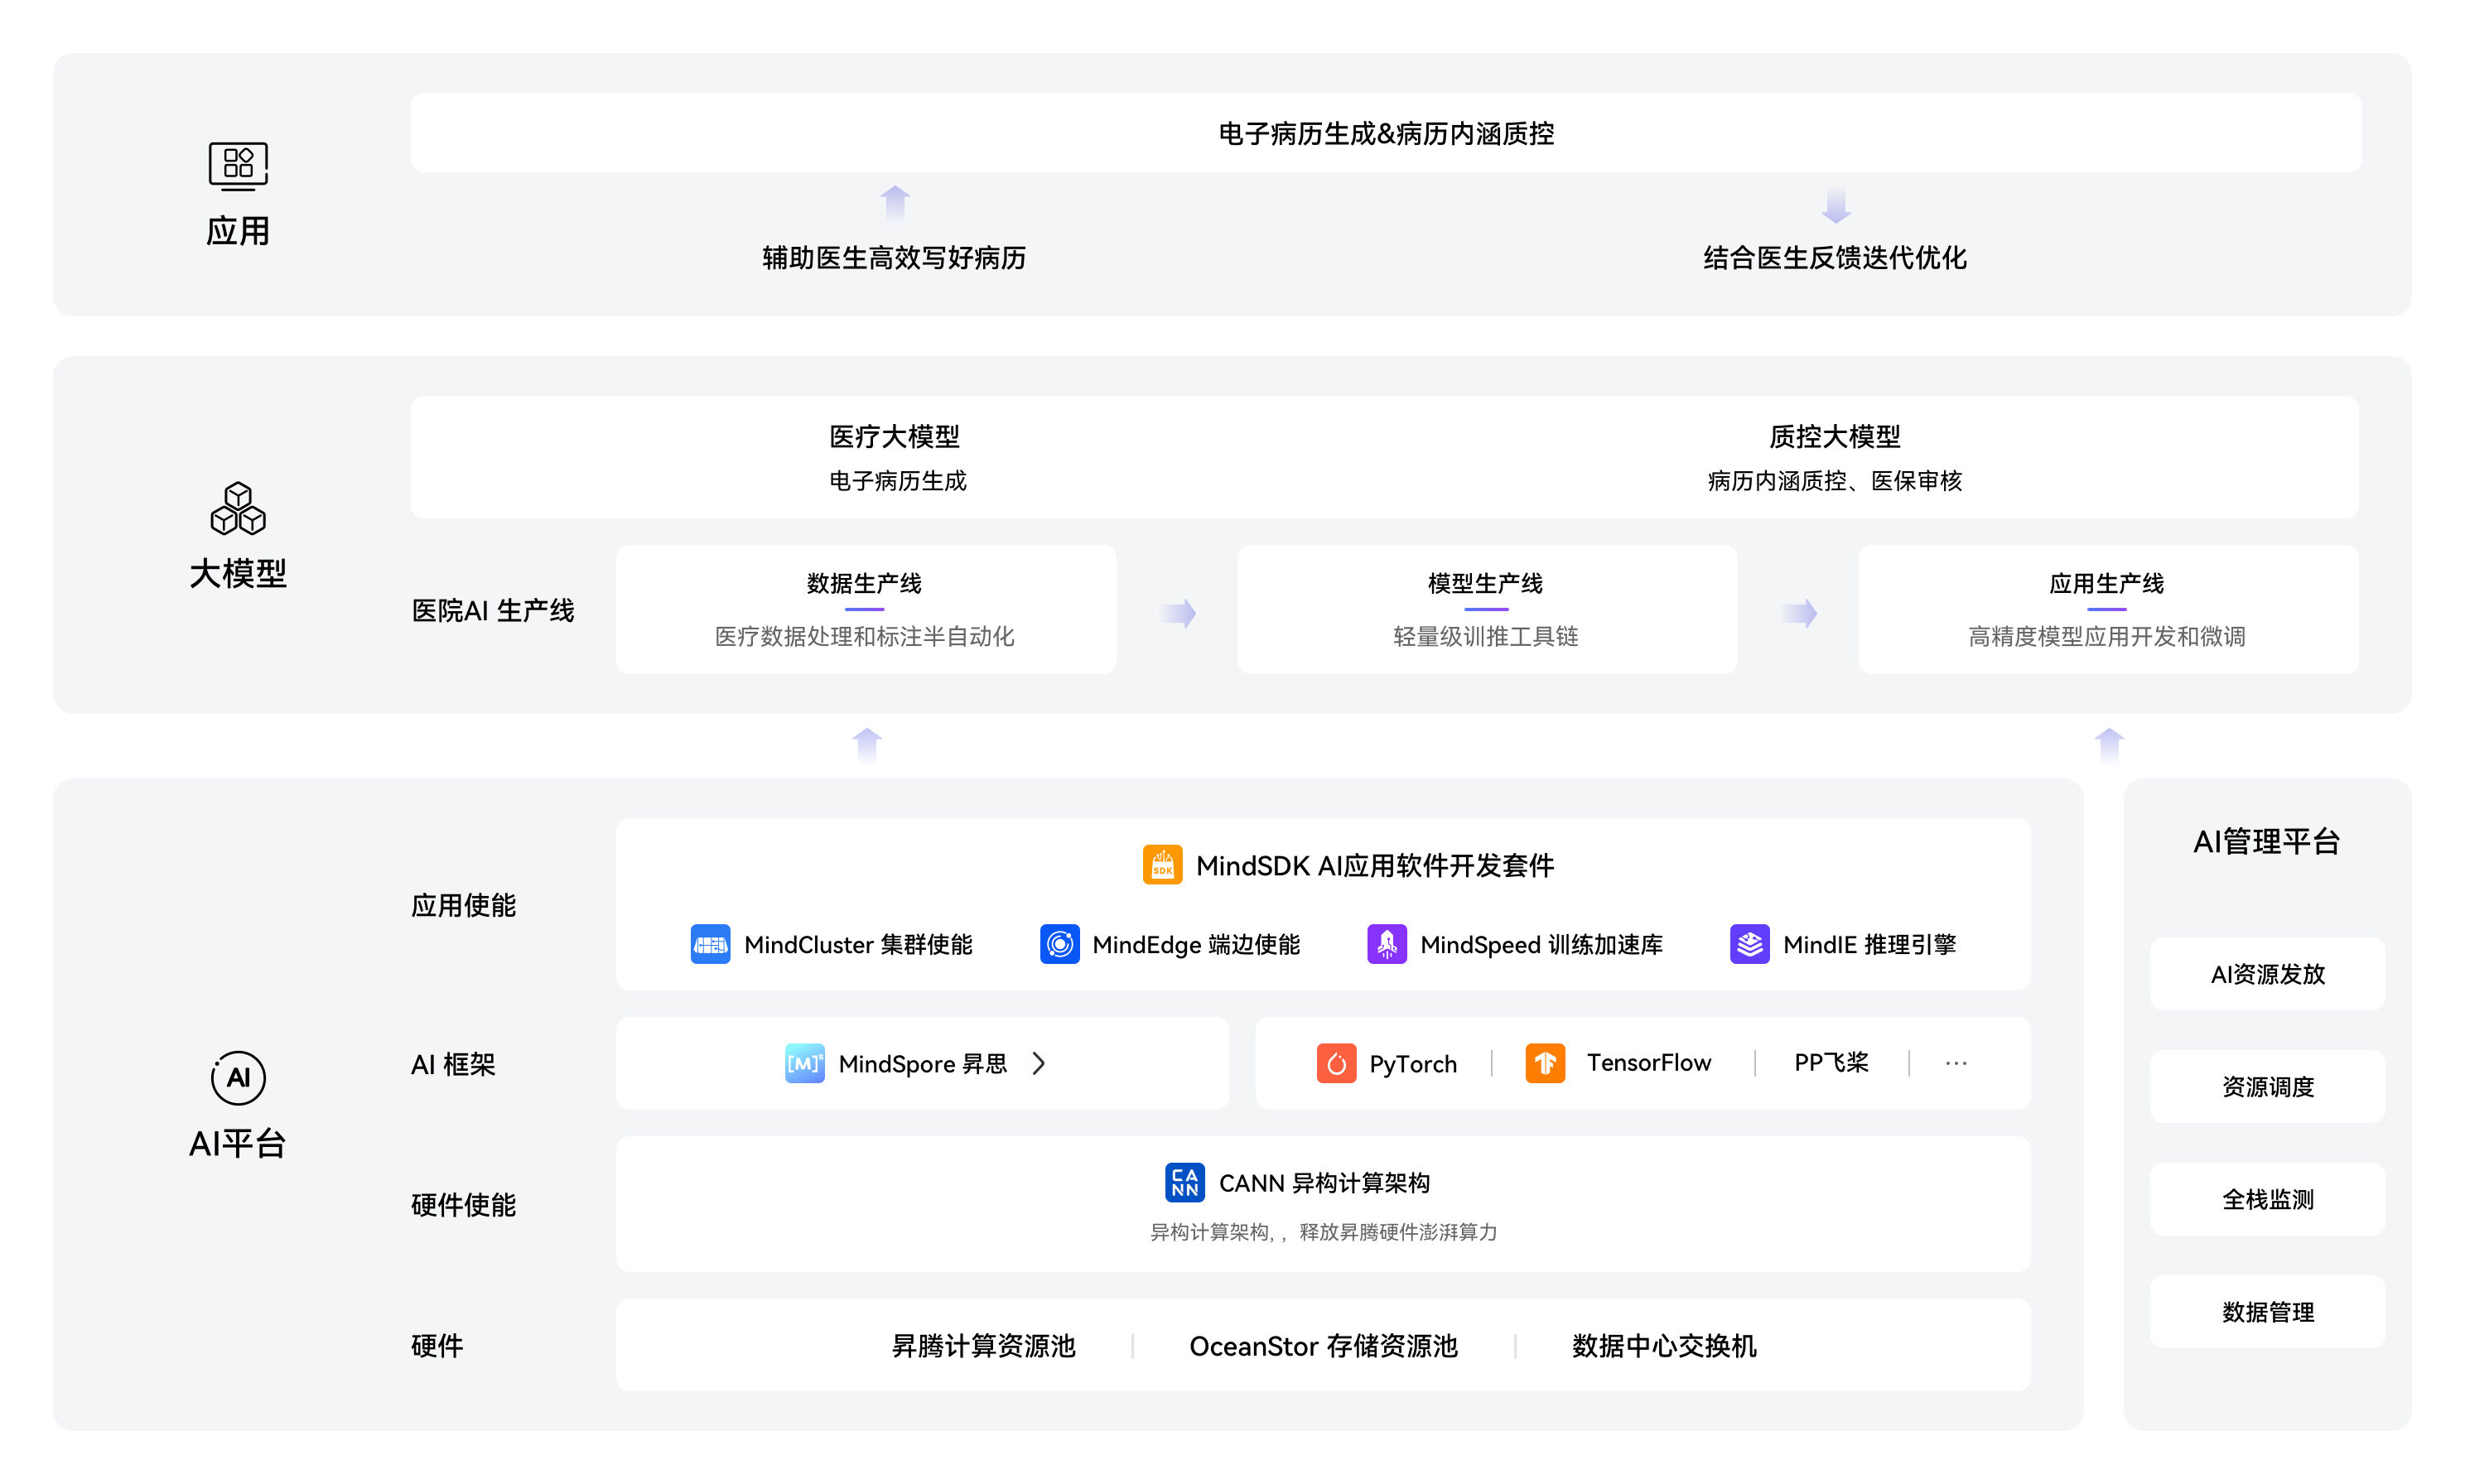The image size is (2465, 1484).
Task: Select the AI资源发放 button
Action: [2266, 974]
